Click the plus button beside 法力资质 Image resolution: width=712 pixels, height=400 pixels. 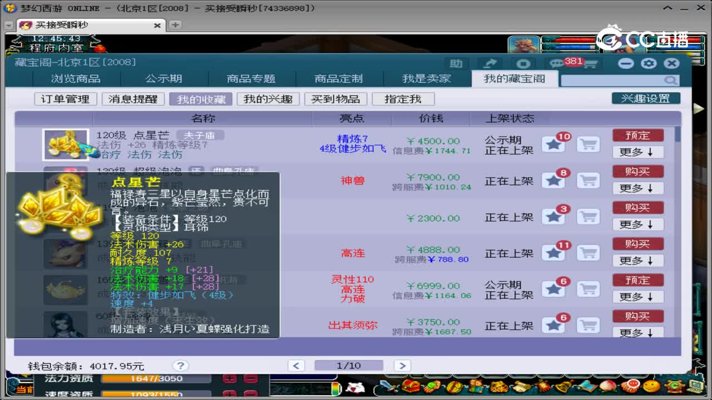coord(229,379)
